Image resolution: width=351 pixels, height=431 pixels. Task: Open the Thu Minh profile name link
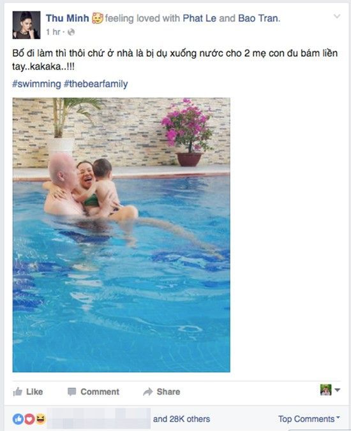[x=68, y=18]
